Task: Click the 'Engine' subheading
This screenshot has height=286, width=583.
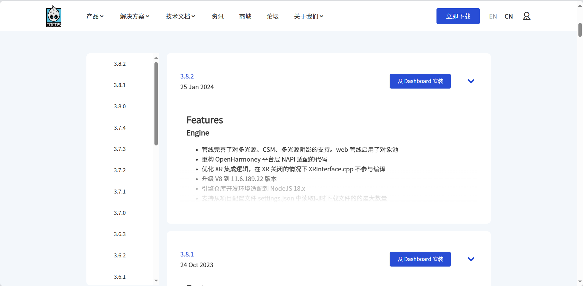Action: click(198, 133)
